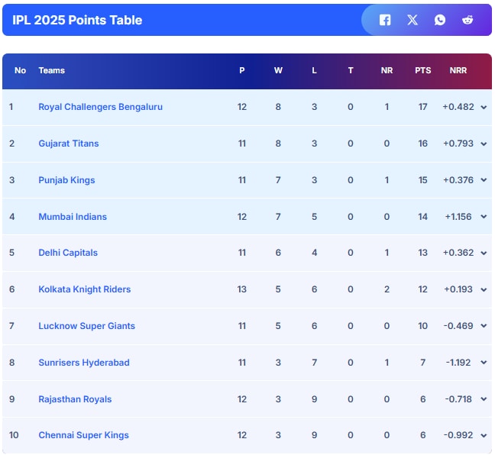Click the W column header
The width and height of the screenshot is (495, 455).
(x=278, y=70)
